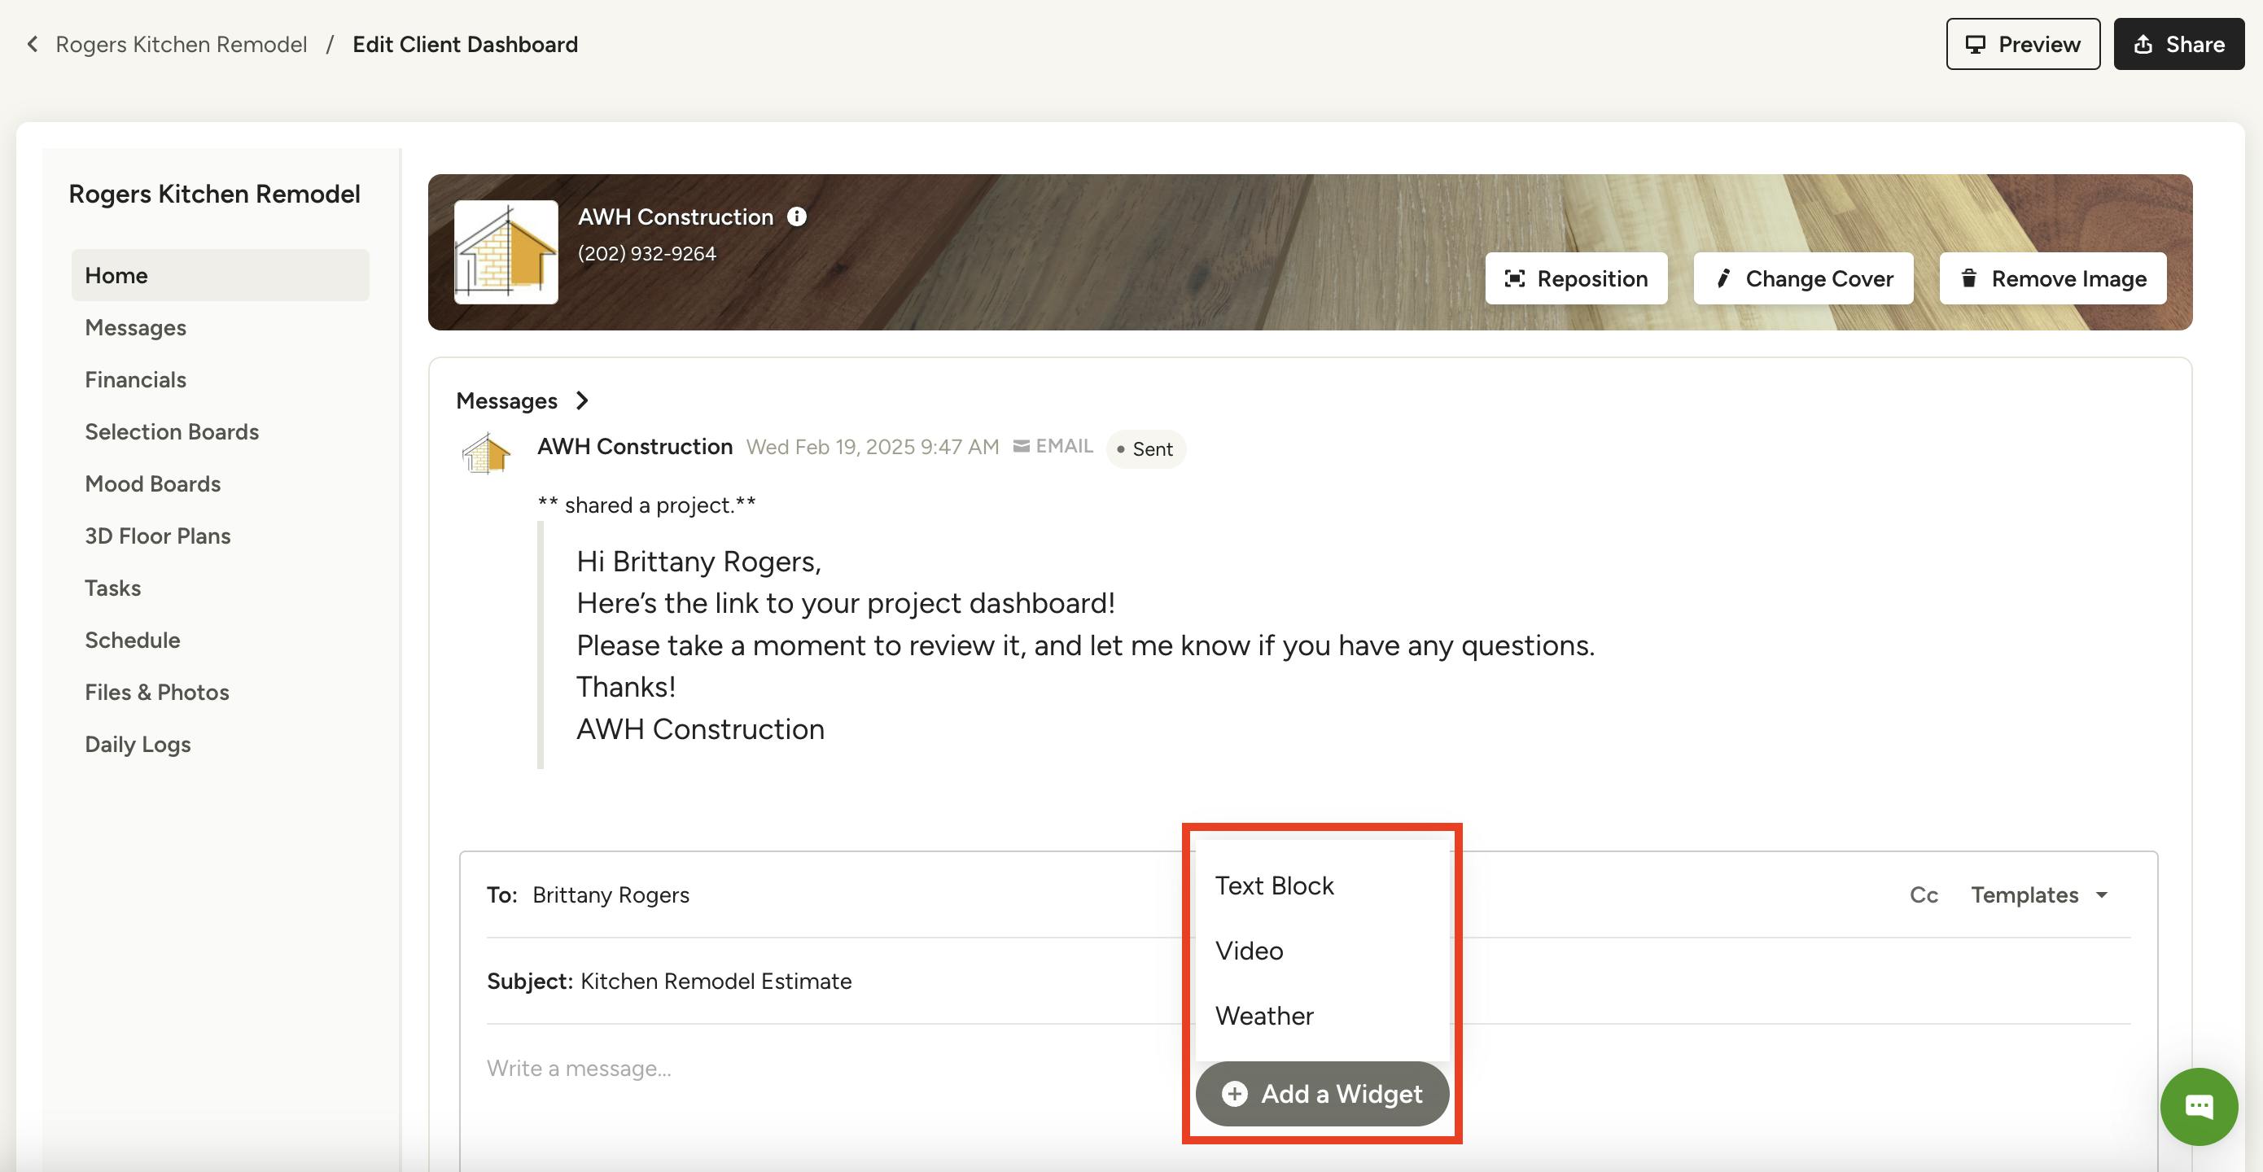Open the green chat support bubble
The image size is (2263, 1172).
coord(2198,1105)
